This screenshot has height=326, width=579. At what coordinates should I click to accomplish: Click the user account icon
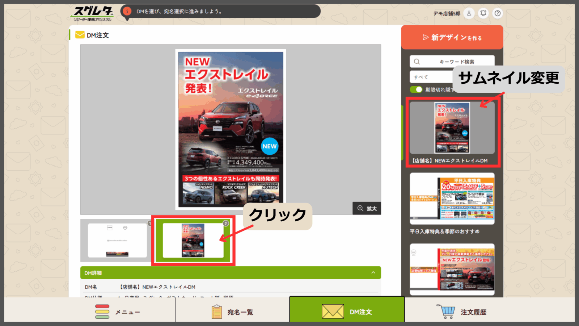coord(469,13)
